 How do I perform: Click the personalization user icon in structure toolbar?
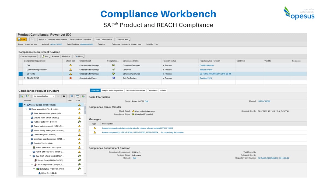(83, 96)
